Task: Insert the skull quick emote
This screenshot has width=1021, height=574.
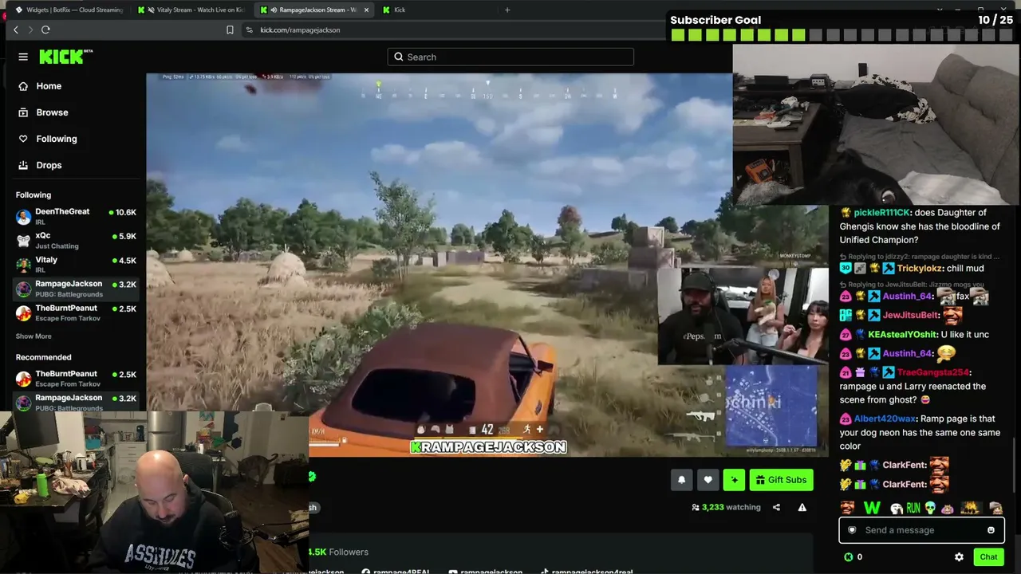Action: tap(930, 507)
